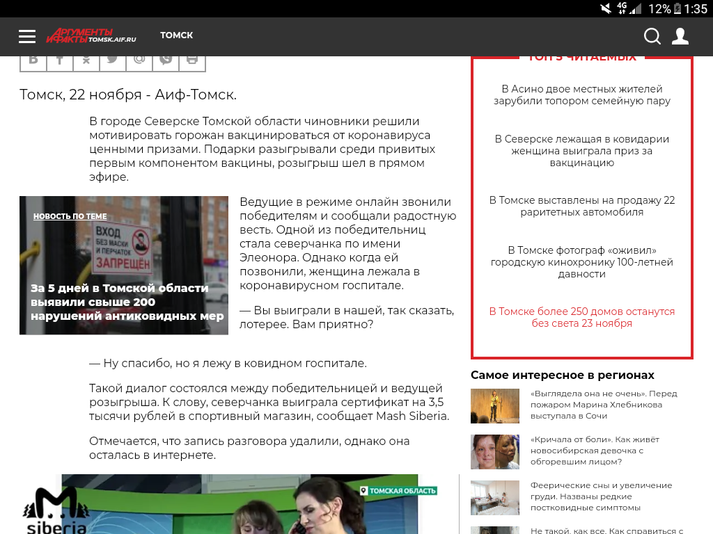
Task: Open «Выглядела она не очень» article link
Action: (x=604, y=405)
